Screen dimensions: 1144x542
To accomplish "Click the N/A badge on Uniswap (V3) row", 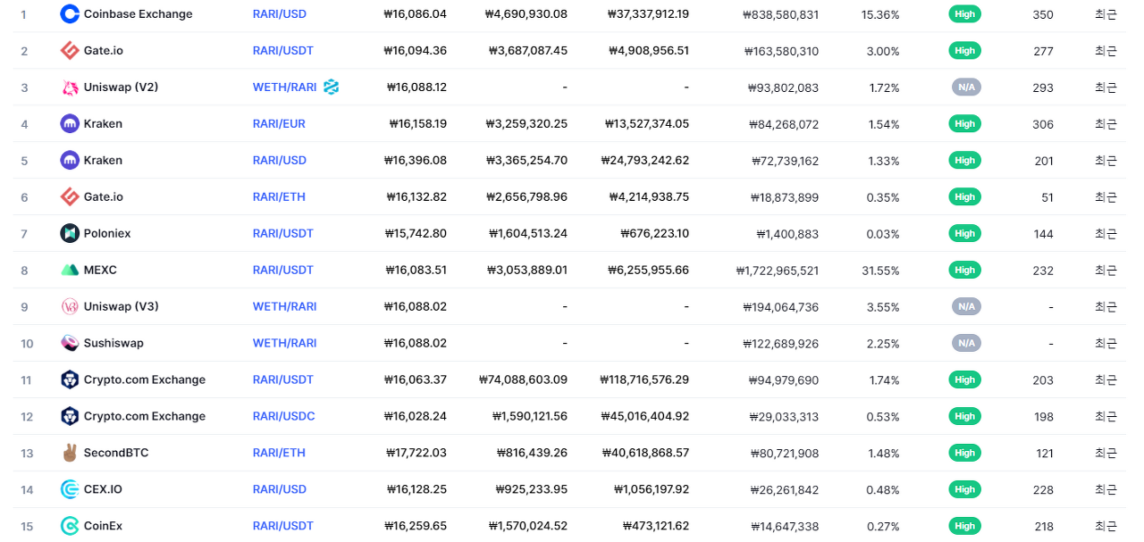I will (966, 307).
